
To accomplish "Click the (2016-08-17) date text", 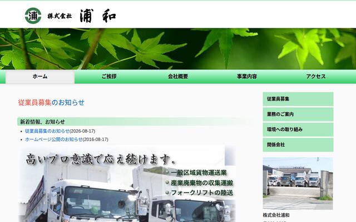I will (95, 139).
